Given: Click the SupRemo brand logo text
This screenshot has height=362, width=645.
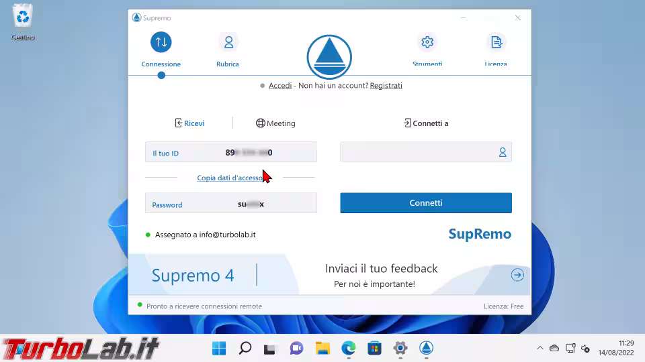Looking at the screenshot, I should point(480,234).
